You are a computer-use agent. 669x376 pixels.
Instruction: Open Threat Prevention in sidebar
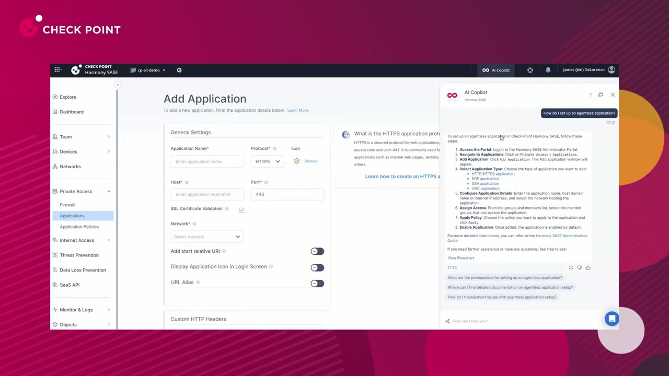pos(79,255)
